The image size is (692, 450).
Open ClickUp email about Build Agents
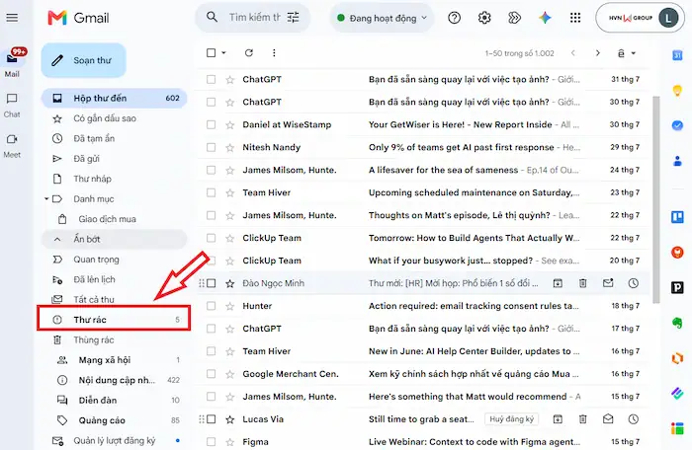tap(422, 238)
